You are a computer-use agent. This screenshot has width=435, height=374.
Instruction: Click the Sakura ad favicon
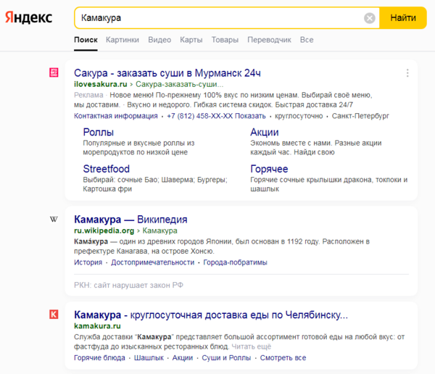(54, 72)
